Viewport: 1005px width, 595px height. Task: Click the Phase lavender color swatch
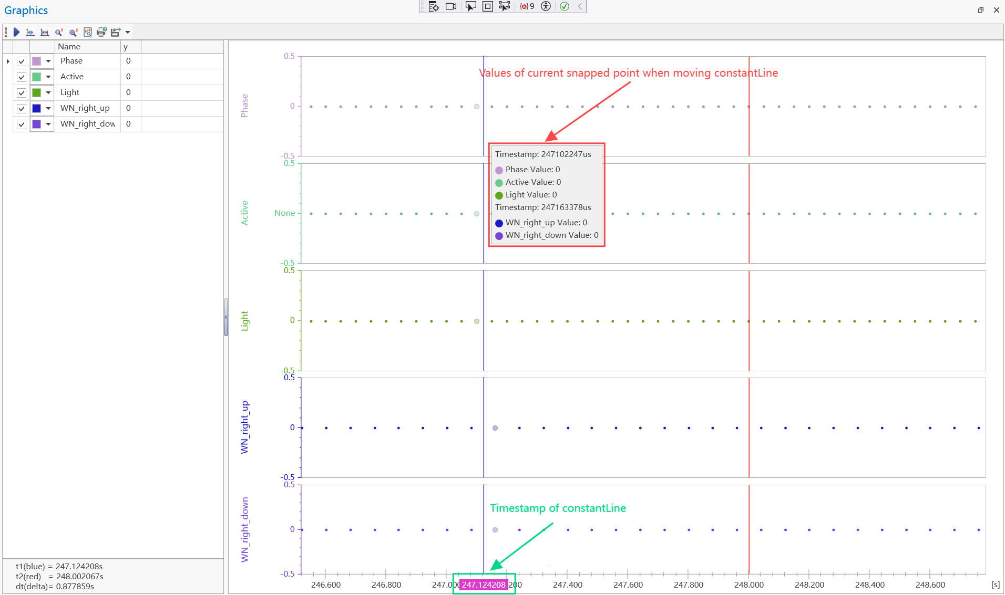[36, 61]
